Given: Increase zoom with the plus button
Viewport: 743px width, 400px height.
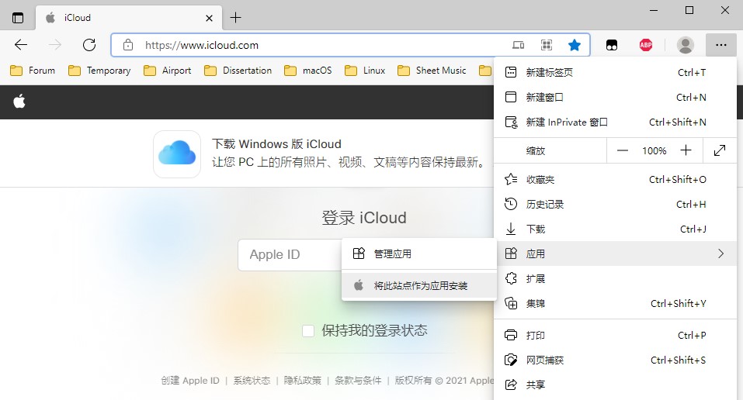Looking at the screenshot, I should click(x=686, y=150).
